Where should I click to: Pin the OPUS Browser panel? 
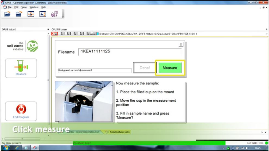267,30
